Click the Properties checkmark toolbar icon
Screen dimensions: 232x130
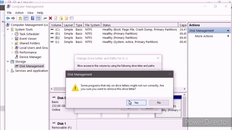click(x=55, y=18)
